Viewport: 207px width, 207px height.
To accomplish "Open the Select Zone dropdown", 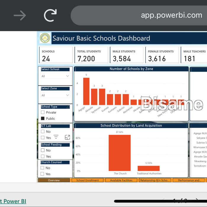I will (55, 95).
